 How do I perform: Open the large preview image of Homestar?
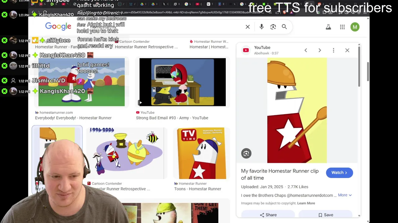(x=297, y=110)
